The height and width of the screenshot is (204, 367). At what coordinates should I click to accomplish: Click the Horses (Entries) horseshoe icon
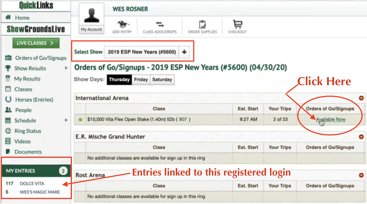[8, 100]
